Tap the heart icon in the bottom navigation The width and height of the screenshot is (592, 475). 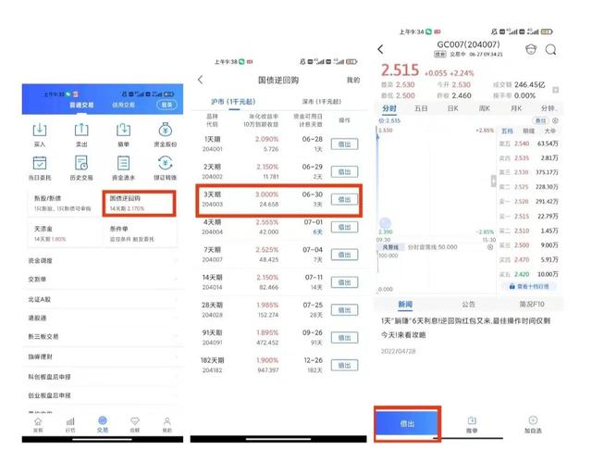coord(135,421)
